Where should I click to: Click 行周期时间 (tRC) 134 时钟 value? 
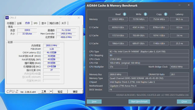point(51,67)
